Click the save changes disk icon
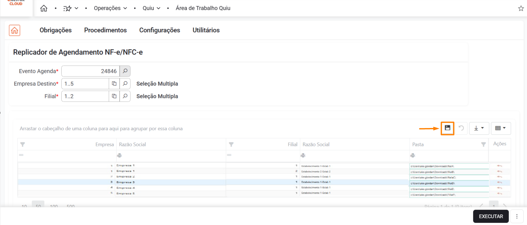The image size is (527, 225). click(x=447, y=128)
